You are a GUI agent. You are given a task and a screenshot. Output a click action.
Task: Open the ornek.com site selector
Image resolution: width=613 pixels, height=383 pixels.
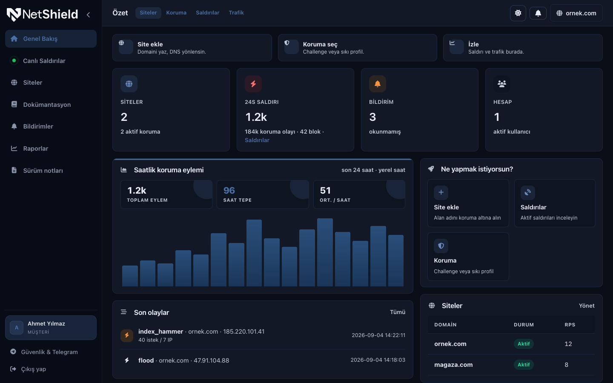tap(576, 13)
